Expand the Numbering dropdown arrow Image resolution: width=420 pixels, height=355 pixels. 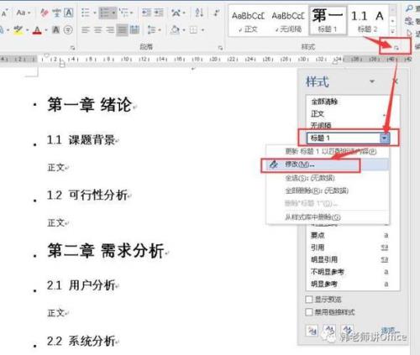click(x=113, y=13)
